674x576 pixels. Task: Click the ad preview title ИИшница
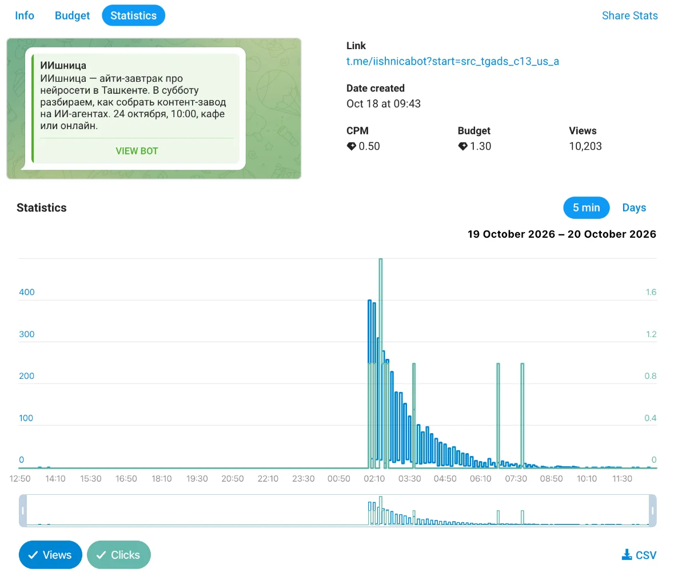click(63, 65)
